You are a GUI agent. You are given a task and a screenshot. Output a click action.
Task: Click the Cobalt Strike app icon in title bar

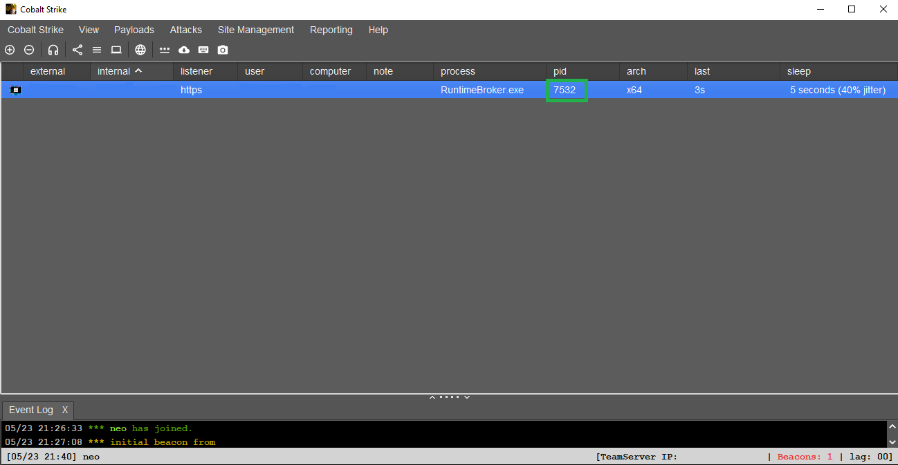click(x=11, y=9)
